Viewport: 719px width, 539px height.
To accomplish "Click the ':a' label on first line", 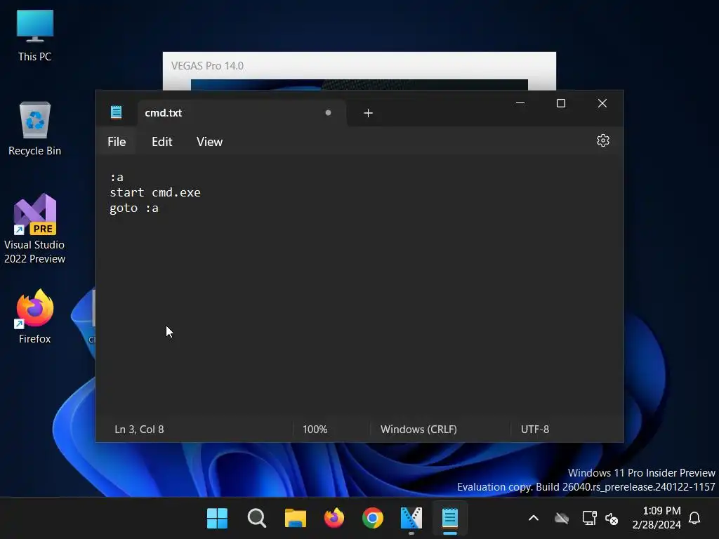I will click(117, 178).
